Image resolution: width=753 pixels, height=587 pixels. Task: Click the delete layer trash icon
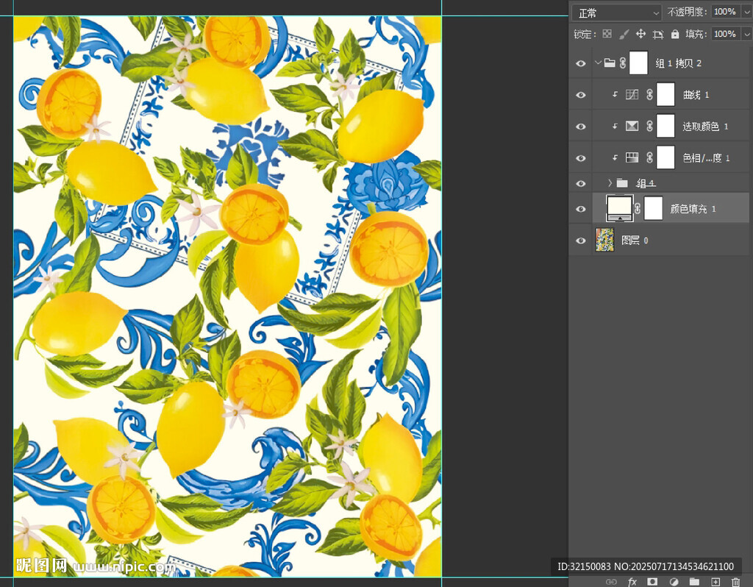[735, 582]
